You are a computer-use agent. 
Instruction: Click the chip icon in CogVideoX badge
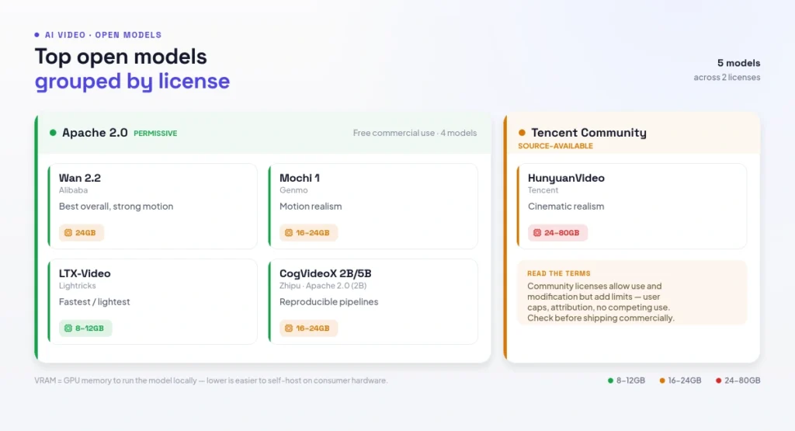pyautogui.click(x=289, y=328)
